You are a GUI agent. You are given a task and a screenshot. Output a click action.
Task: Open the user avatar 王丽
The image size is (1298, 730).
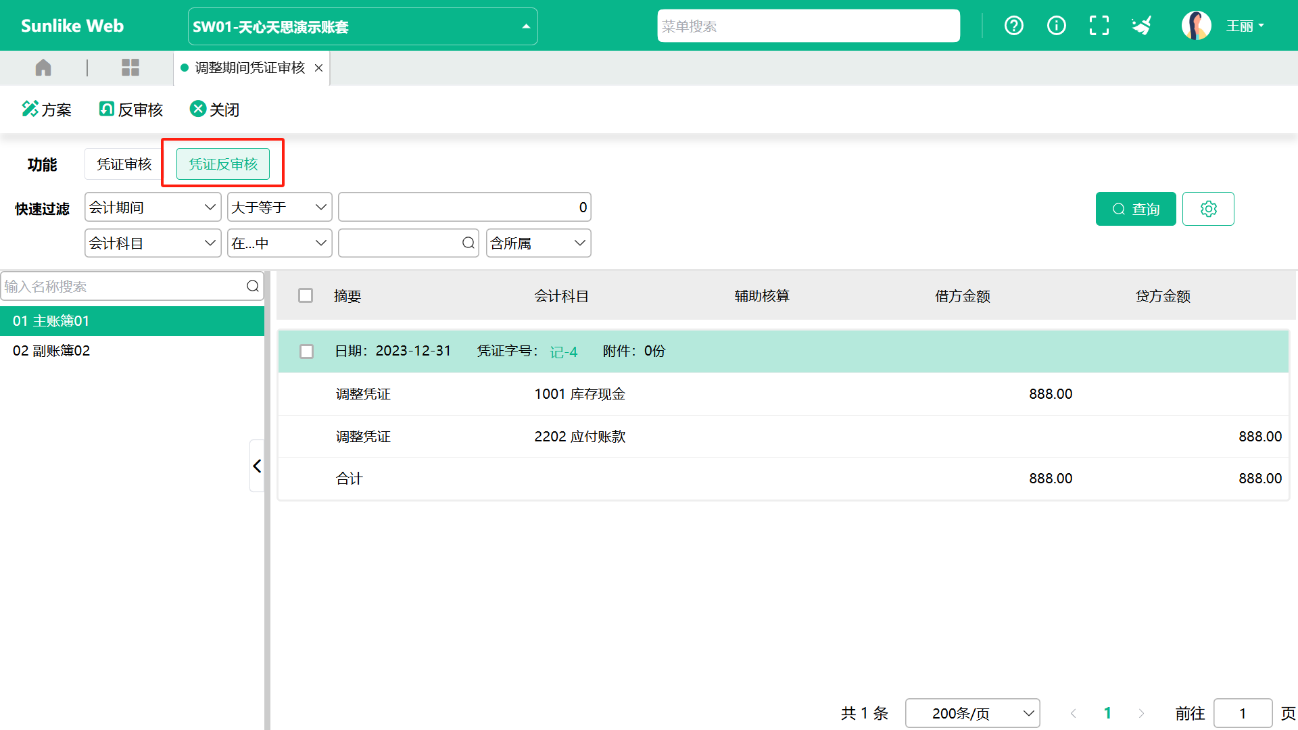point(1196,26)
